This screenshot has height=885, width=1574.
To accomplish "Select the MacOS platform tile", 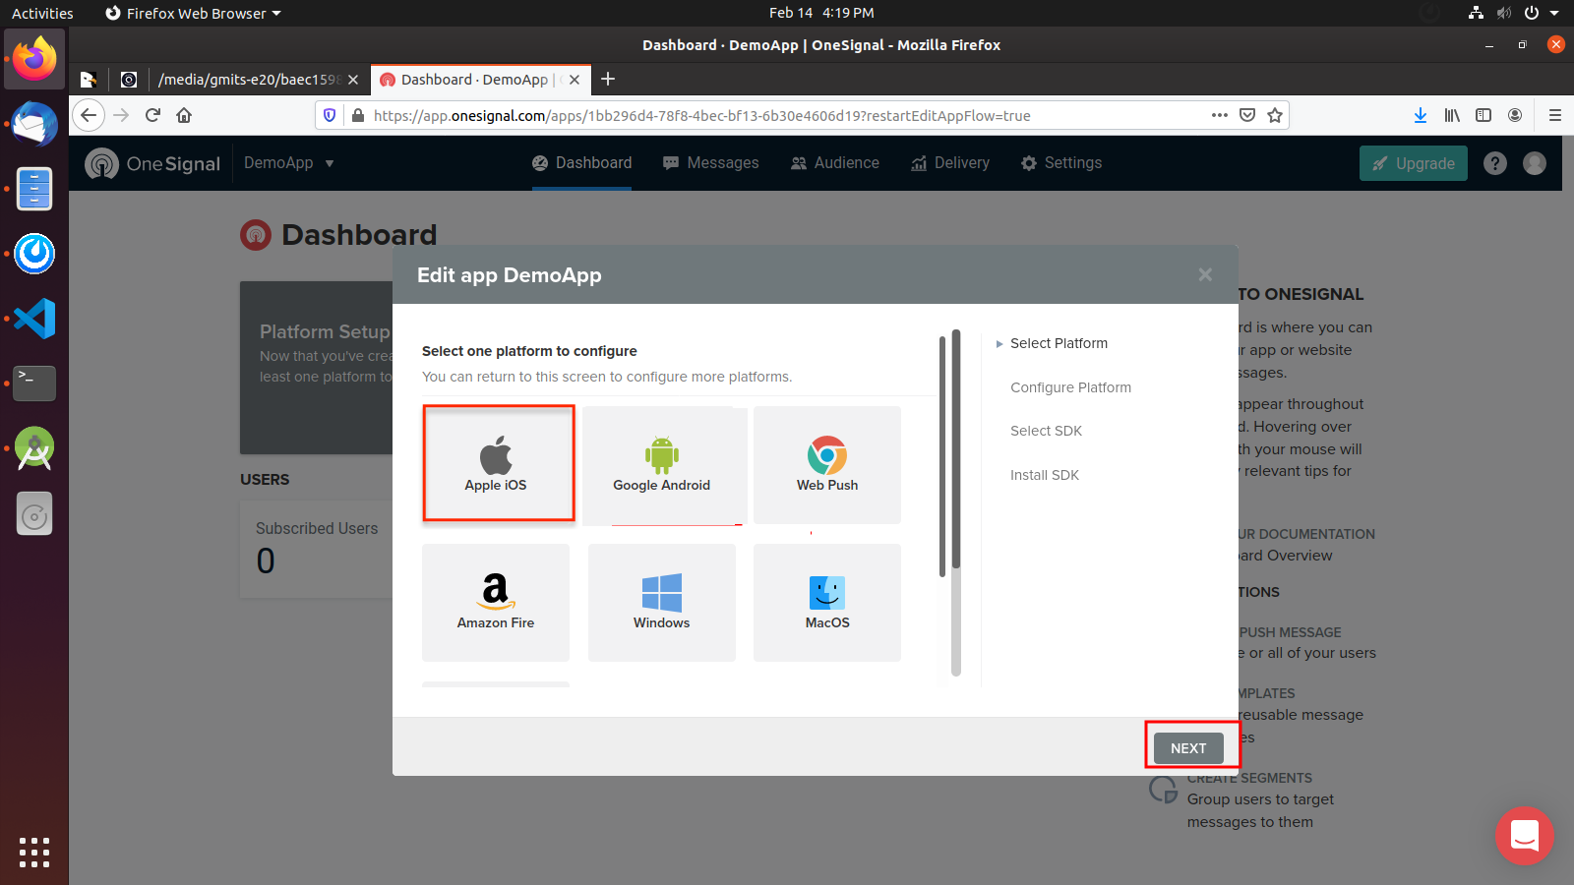I will pos(827,603).
